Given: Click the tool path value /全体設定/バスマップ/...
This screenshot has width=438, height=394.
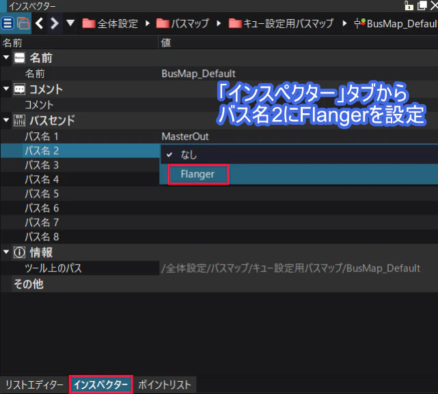Looking at the screenshot, I should [x=290, y=269].
